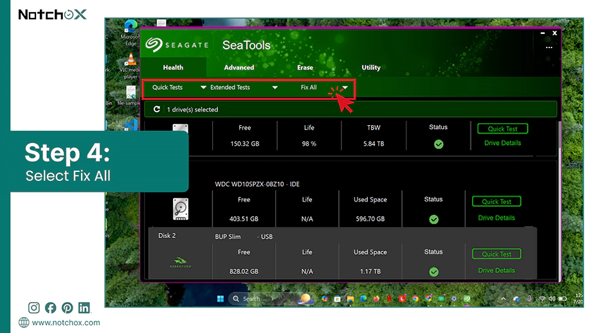Click the "828.02 GB" free value
Screen dimensions: 593x333
point(244,271)
